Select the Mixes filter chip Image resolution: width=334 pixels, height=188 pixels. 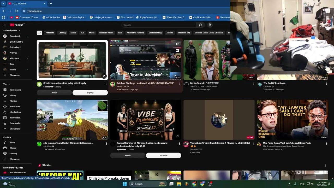tap(92, 33)
